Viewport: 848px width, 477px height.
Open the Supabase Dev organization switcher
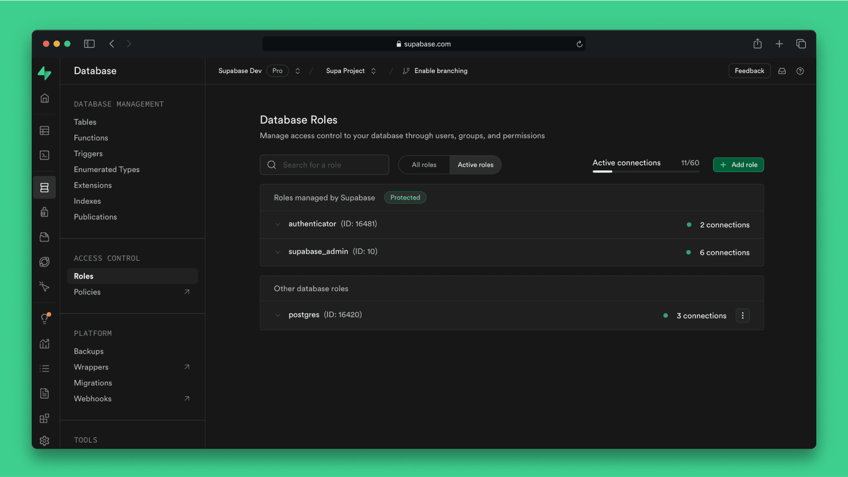[297, 71]
